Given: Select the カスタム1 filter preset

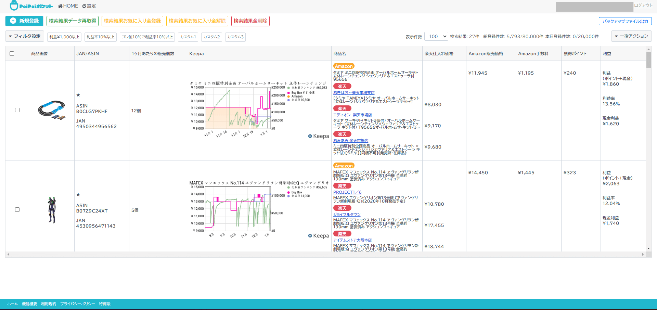Looking at the screenshot, I should [188, 37].
